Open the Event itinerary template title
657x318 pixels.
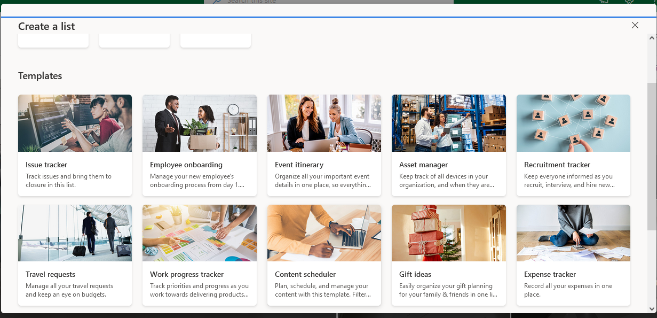[299, 165]
